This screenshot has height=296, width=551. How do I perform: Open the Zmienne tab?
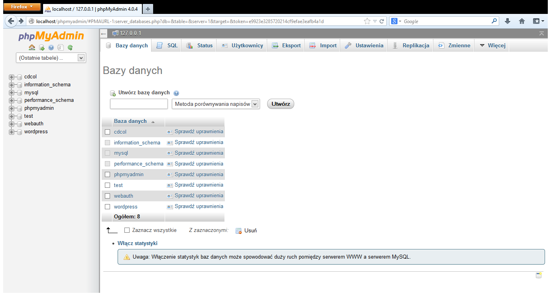tap(454, 45)
